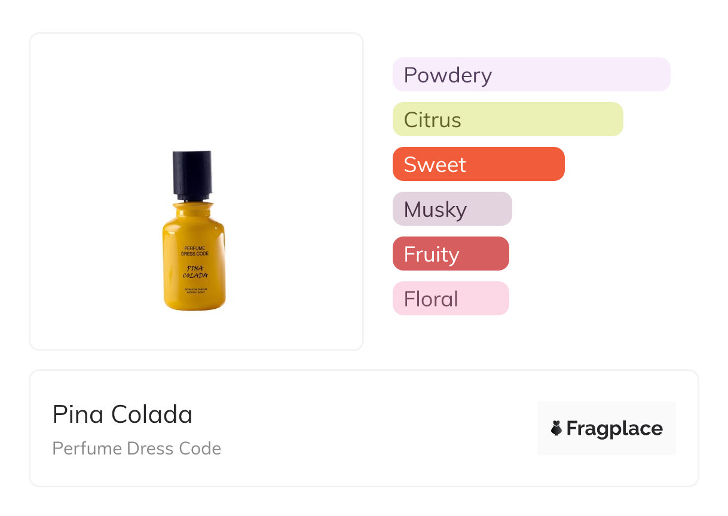Click the Fragplace perfume bottle logo icon

[556, 428]
